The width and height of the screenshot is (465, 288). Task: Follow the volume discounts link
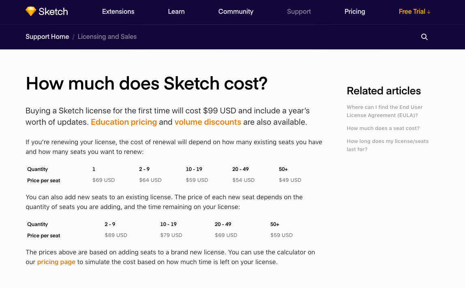click(x=208, y=122)
